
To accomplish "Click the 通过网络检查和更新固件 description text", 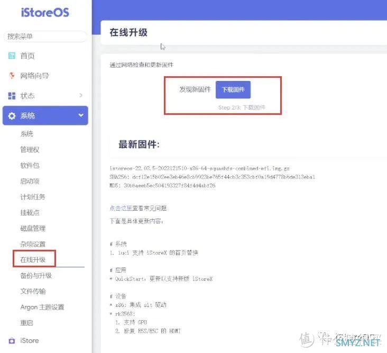I will 141,65.
